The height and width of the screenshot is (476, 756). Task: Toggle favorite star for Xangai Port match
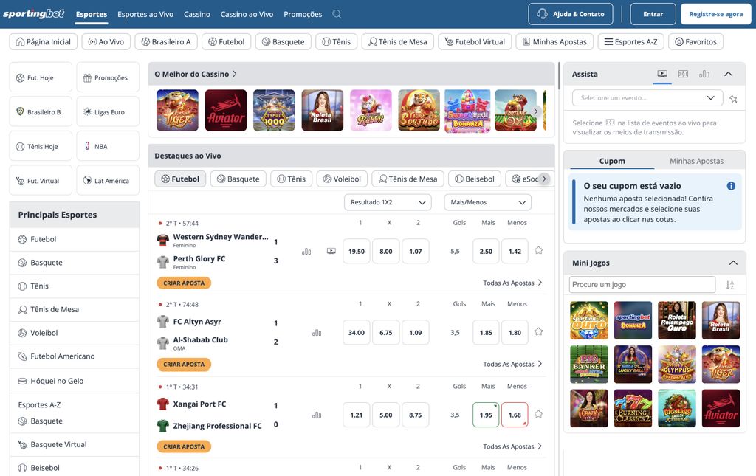[x=538, y=415]
